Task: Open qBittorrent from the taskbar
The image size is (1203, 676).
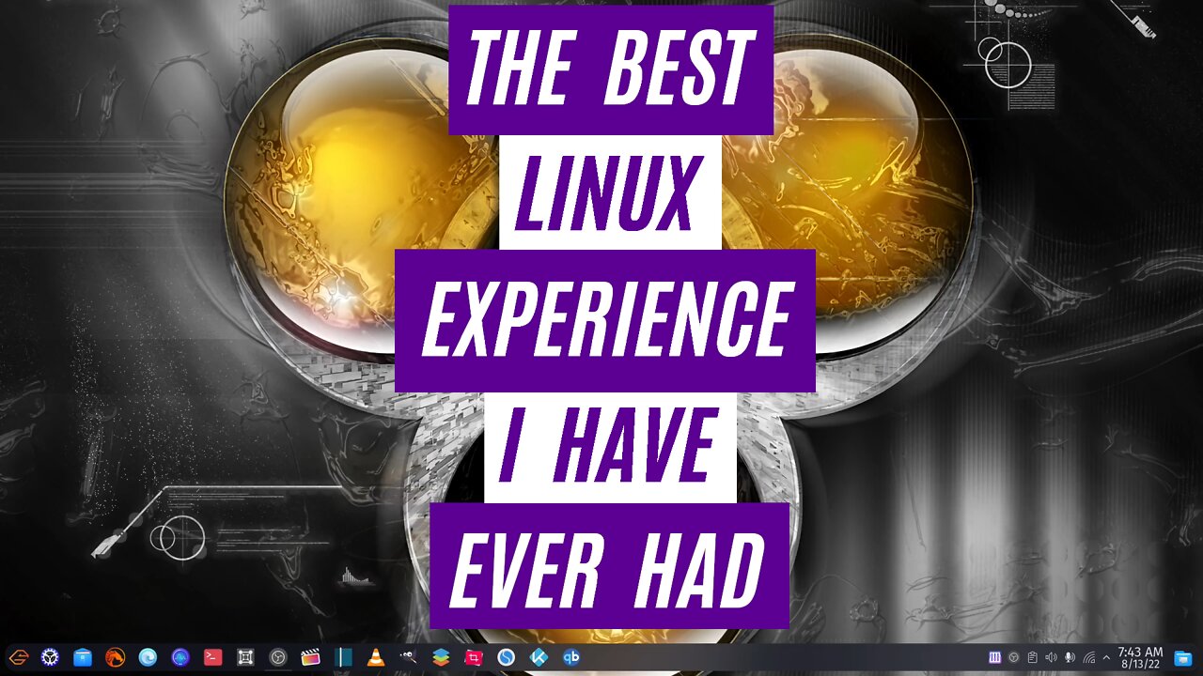Action: [x=571, y=657]
